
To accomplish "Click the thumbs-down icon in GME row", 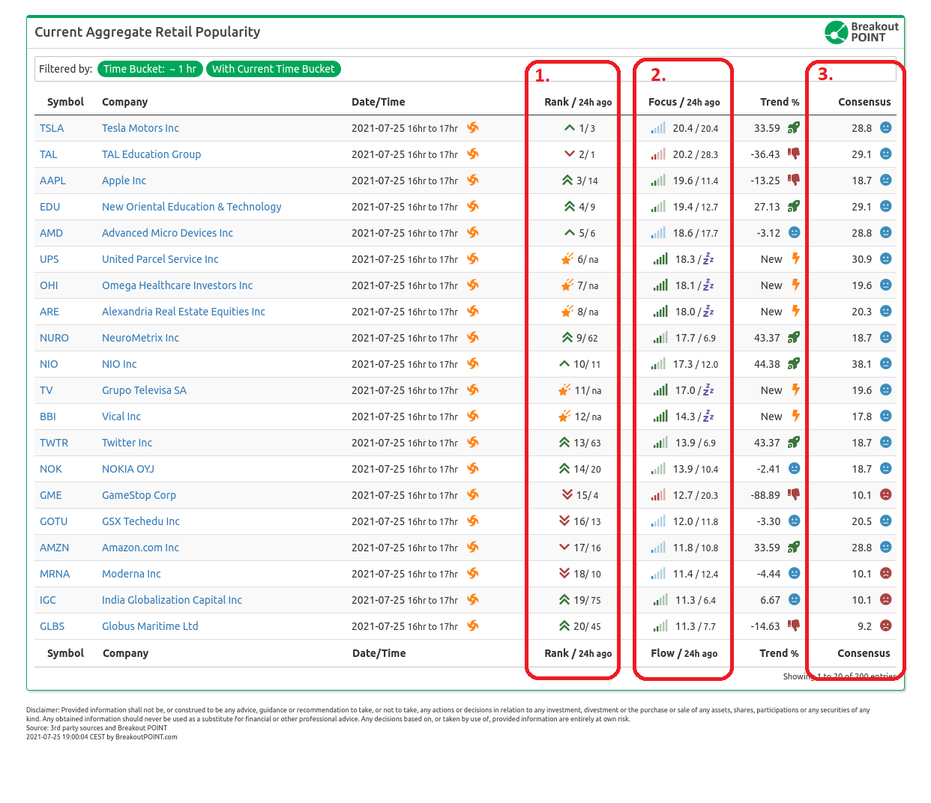I will 794,494.
